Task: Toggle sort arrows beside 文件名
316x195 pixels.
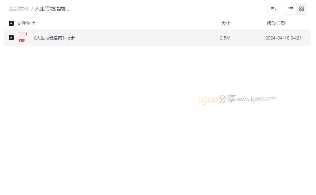Action: [34, 23]
